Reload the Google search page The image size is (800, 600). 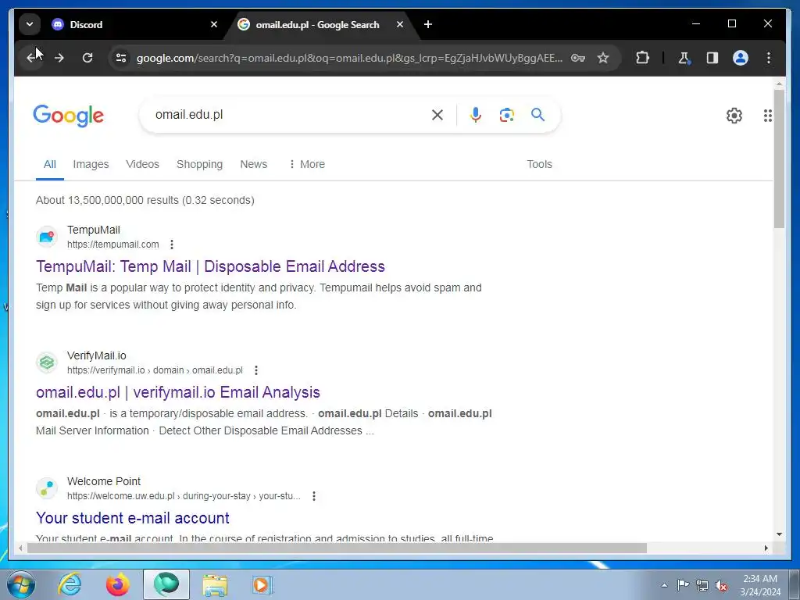point(87,58)
